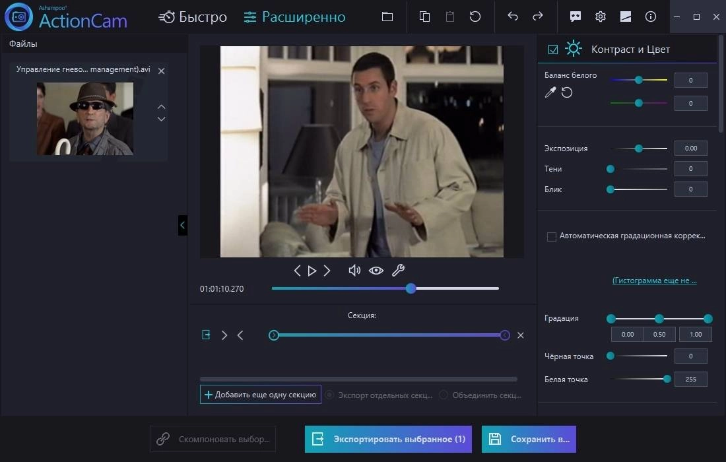Click Белая точка value field 255
The image size is (726, 462).
(691, 379)
